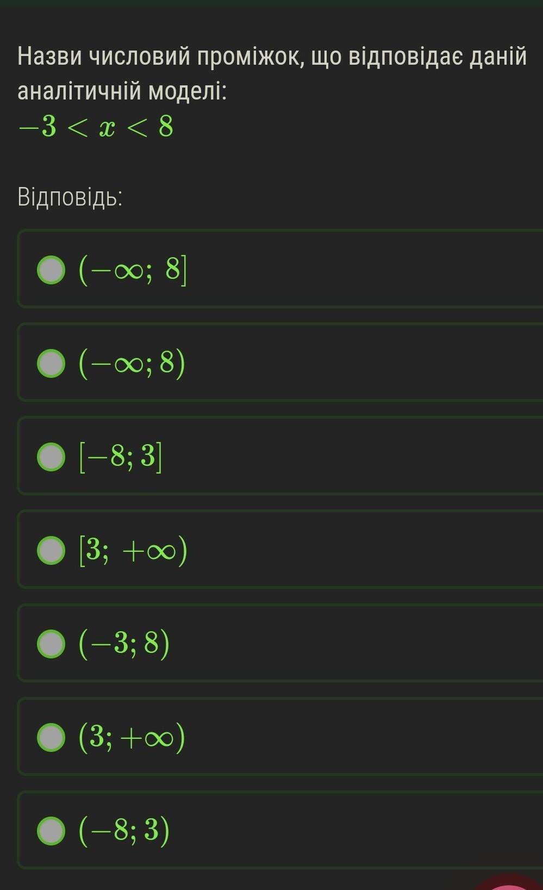Screen dimensions: 543x890
Task: Click the interval text (−3; 8)
Action: tap(124, 644)
